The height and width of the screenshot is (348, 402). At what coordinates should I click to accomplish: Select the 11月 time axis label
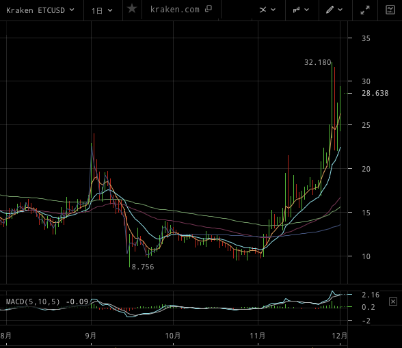click(x=258, y=336)
